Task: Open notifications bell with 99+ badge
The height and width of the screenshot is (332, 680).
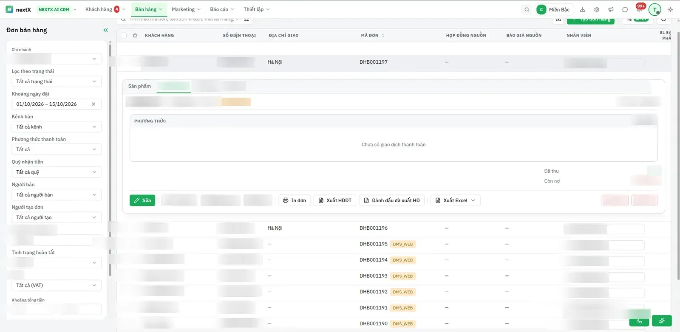Action: [x=640, y=8]
